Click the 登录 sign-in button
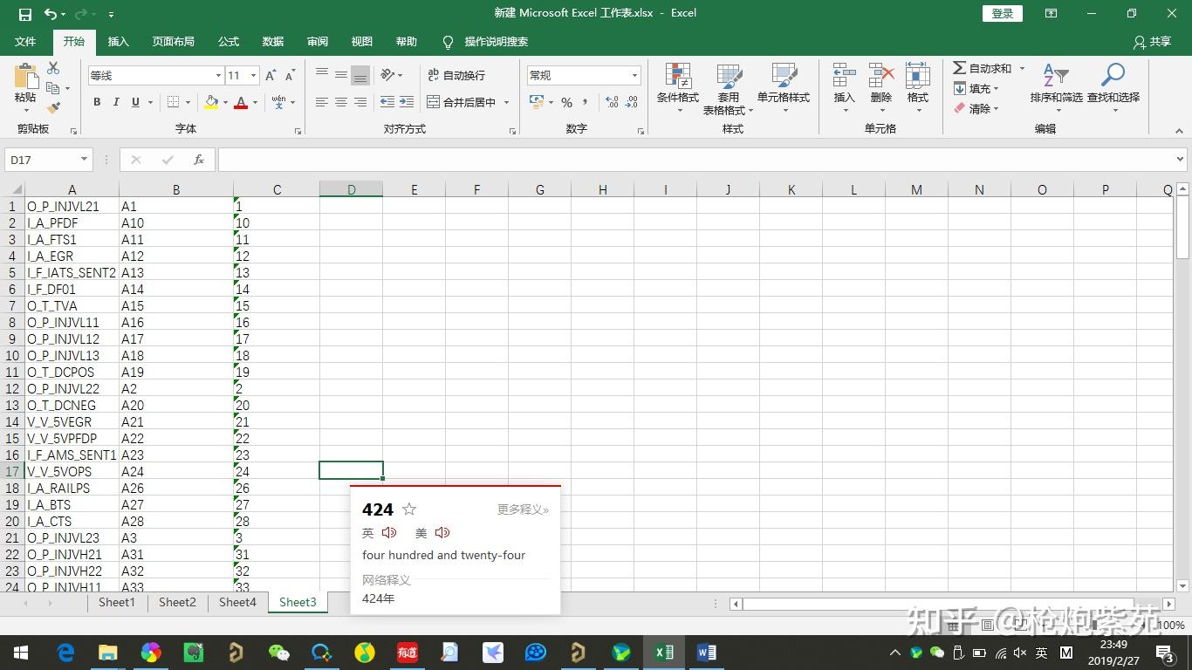This screenshot has width=1192, height=670. click(1001, 13)
